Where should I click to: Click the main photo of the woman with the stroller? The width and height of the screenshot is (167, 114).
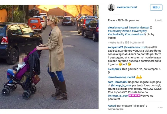(49, 57)
